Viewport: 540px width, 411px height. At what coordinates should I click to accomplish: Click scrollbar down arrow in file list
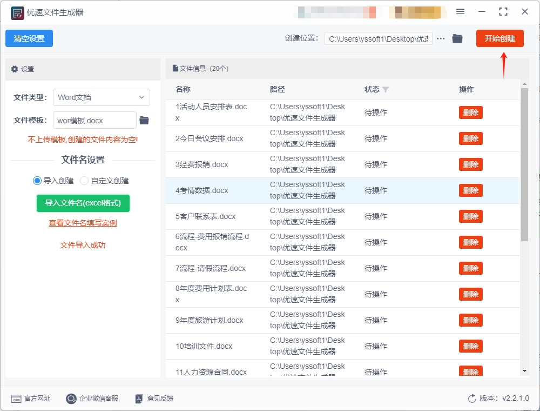pos(524,371)
